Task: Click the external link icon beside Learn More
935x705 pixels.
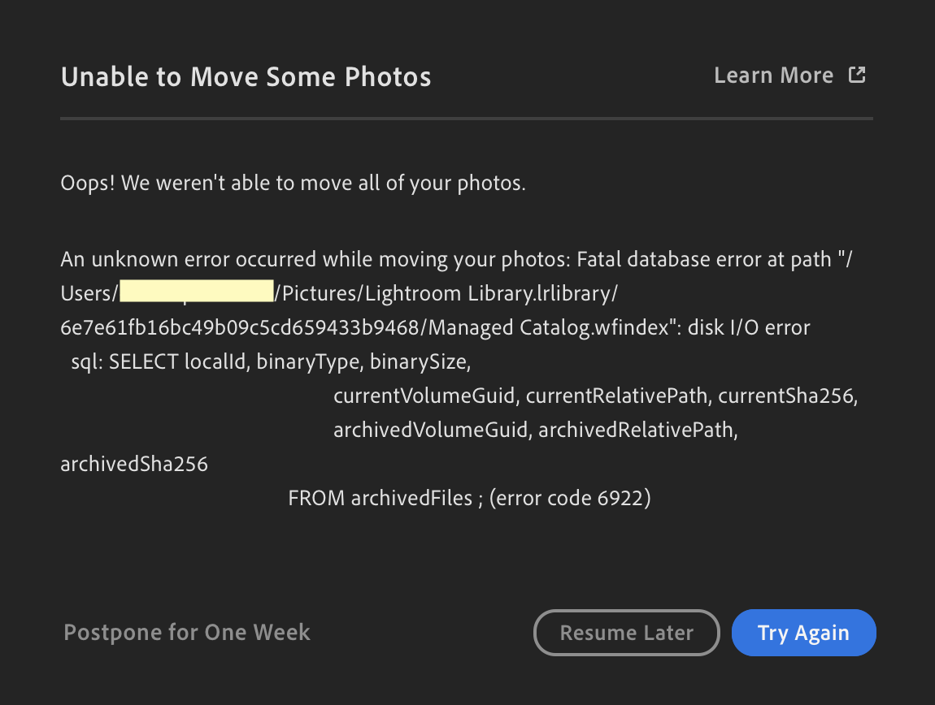Action: pyautogui.click(x=857, y=76)
